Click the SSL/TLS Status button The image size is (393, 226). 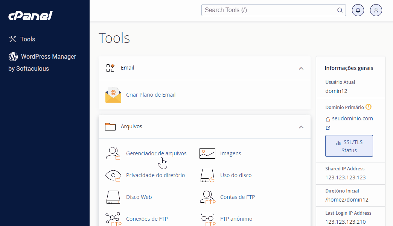(x=349, y=146)
